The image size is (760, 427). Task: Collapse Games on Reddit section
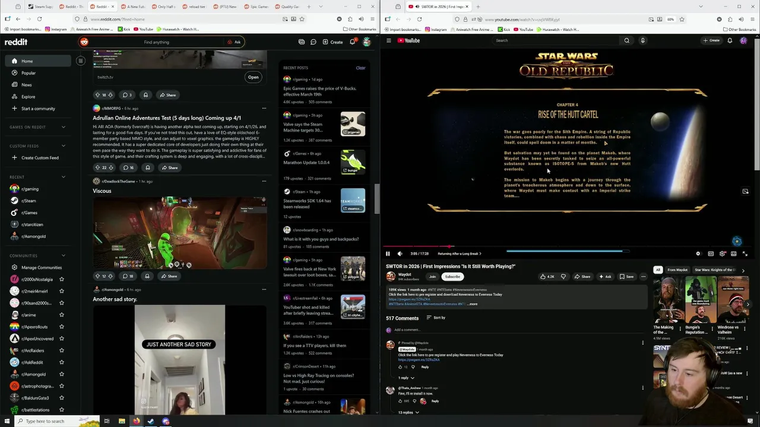click(x=64, y=127)
